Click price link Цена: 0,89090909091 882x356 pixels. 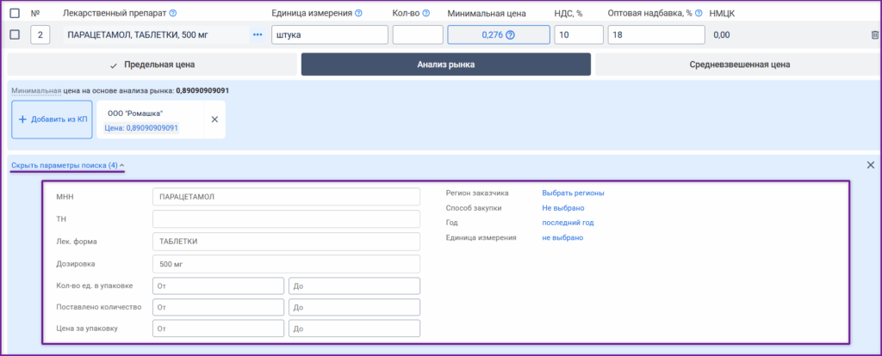[x=140, y=128]
